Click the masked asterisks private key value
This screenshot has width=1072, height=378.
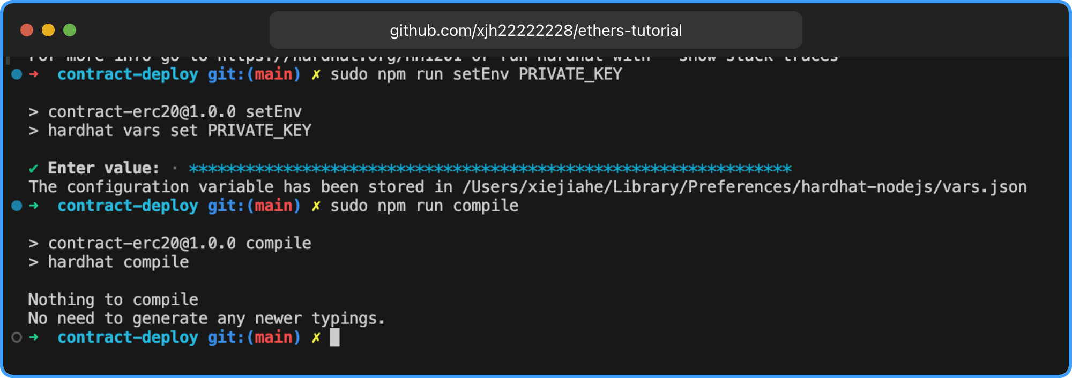tap(490, 169)
